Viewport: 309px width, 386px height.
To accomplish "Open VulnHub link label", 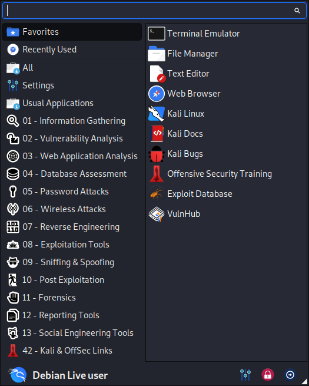I will point(184,214).
